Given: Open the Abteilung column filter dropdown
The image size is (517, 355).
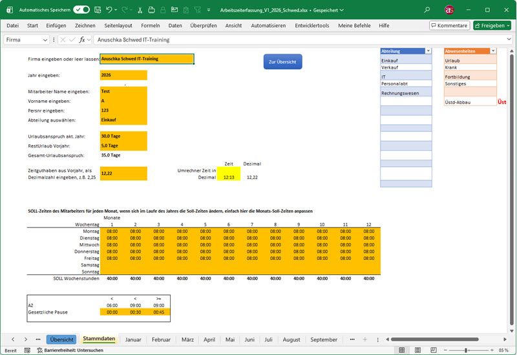Looking at the screenshot, I should click(428, 50).
